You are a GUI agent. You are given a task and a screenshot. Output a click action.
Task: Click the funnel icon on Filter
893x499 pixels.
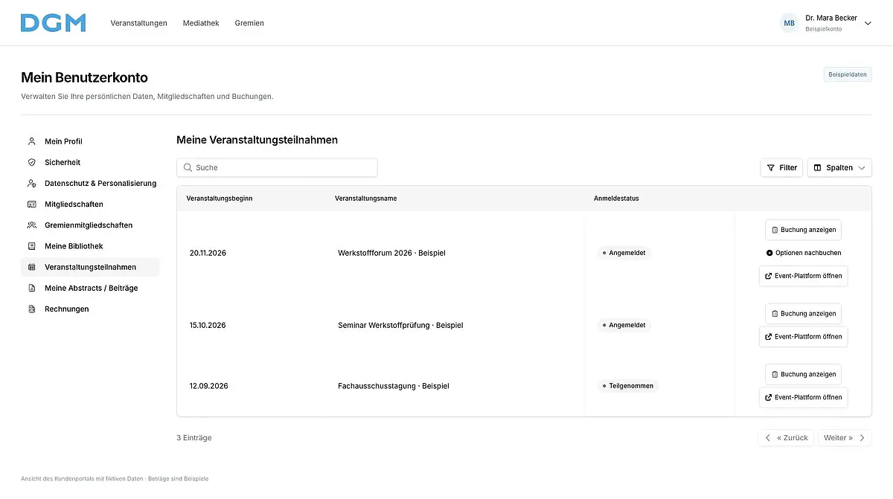(x=771, y=167)
